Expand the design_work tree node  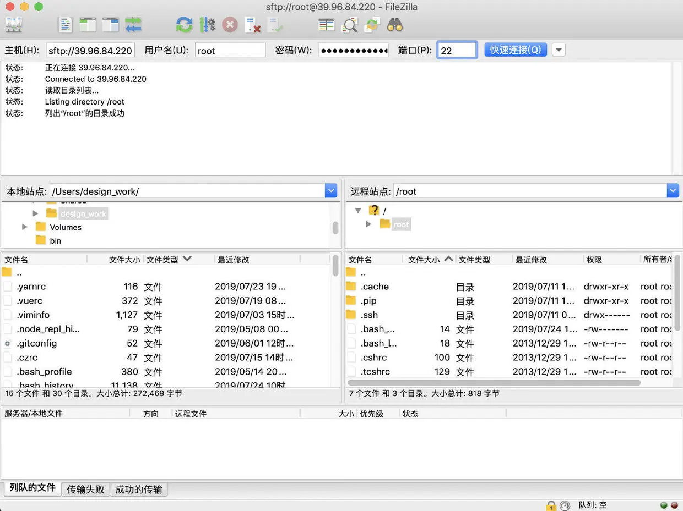(x=35, y=213)
